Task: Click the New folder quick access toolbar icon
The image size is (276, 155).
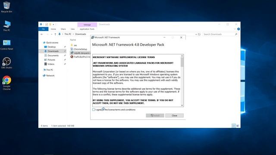Action: click(x=50, y=24)
